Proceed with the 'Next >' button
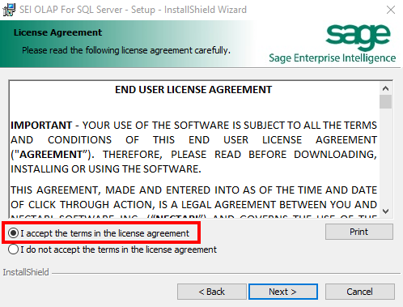 [x=283, y=292]
